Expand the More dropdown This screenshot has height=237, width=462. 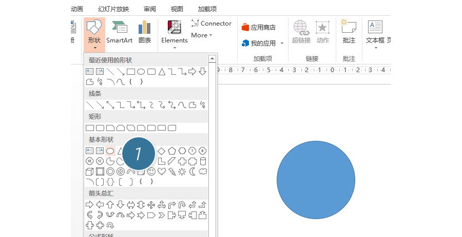(x=202, y=35)
